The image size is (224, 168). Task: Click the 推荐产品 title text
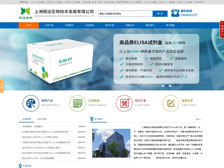click(47, 100)
